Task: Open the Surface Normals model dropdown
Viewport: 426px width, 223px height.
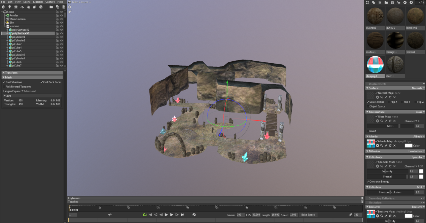Action: [x=418, y=88]
